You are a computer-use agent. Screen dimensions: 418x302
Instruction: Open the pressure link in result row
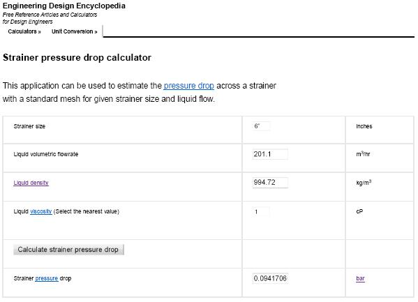[46, 278]
